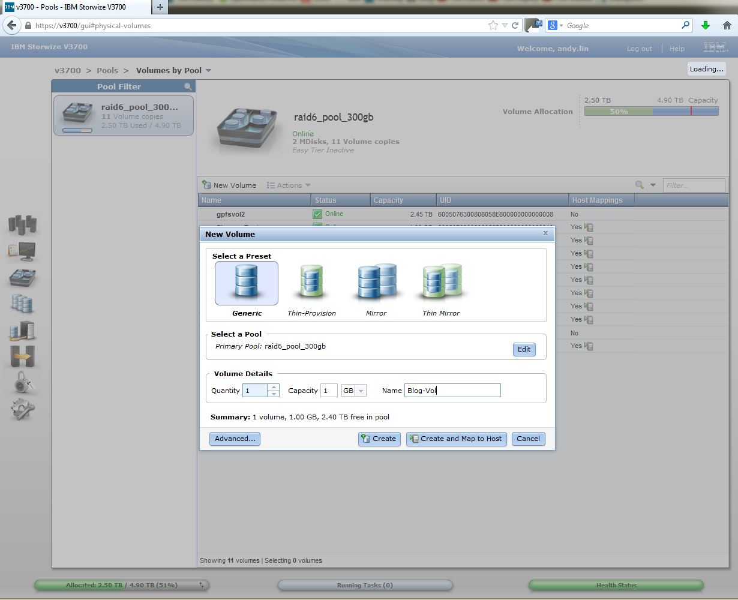Click the Volume Allocation 50% bar
Image resolution: width=738 pixels, height=600 pixels.
coord(652,111)
